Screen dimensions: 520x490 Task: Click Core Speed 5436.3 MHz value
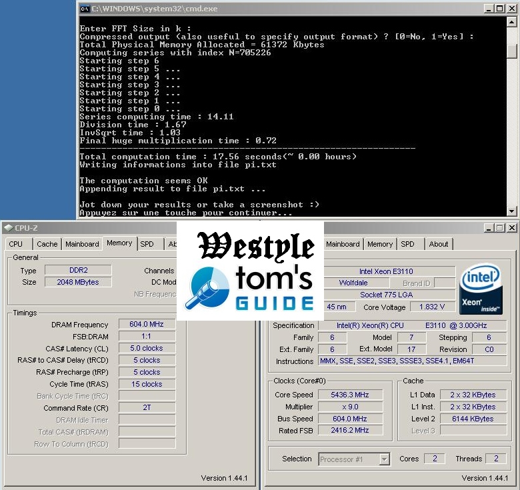(x=350, y=395)
